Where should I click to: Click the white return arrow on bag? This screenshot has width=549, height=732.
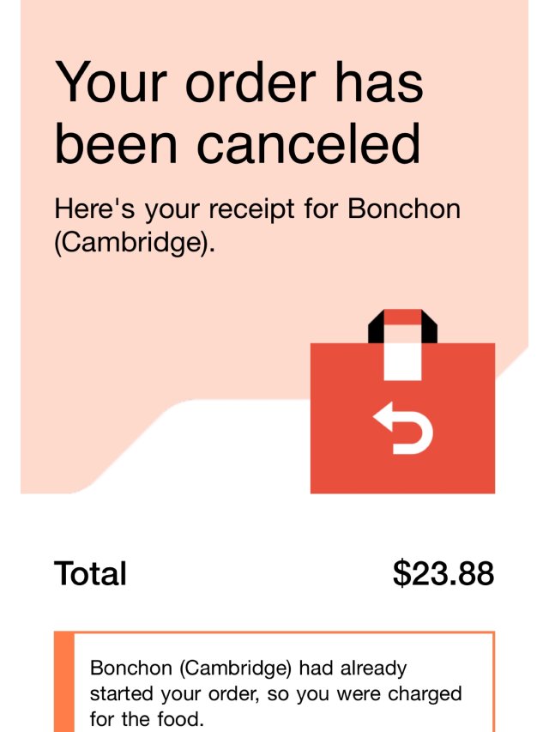pos(403,429)
